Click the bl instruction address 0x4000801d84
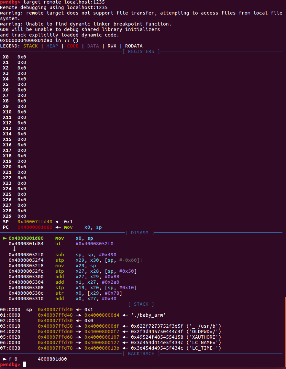The height and width of the screenshot is (369, 286). [x=26, y=244]
